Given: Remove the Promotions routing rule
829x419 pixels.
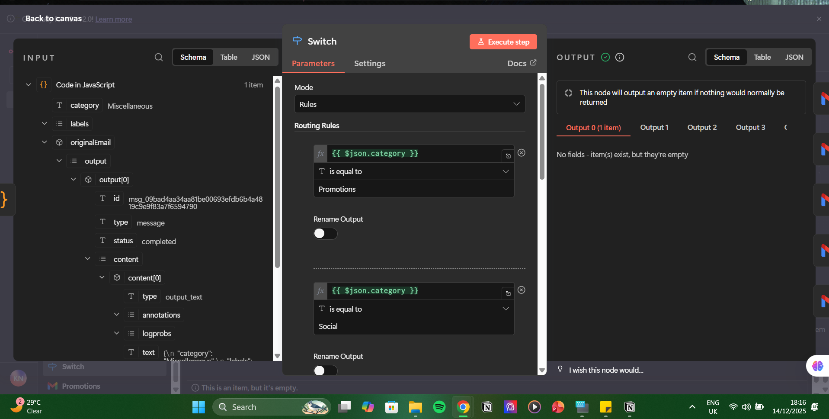Looking at the screenshot, I should 522,153.
